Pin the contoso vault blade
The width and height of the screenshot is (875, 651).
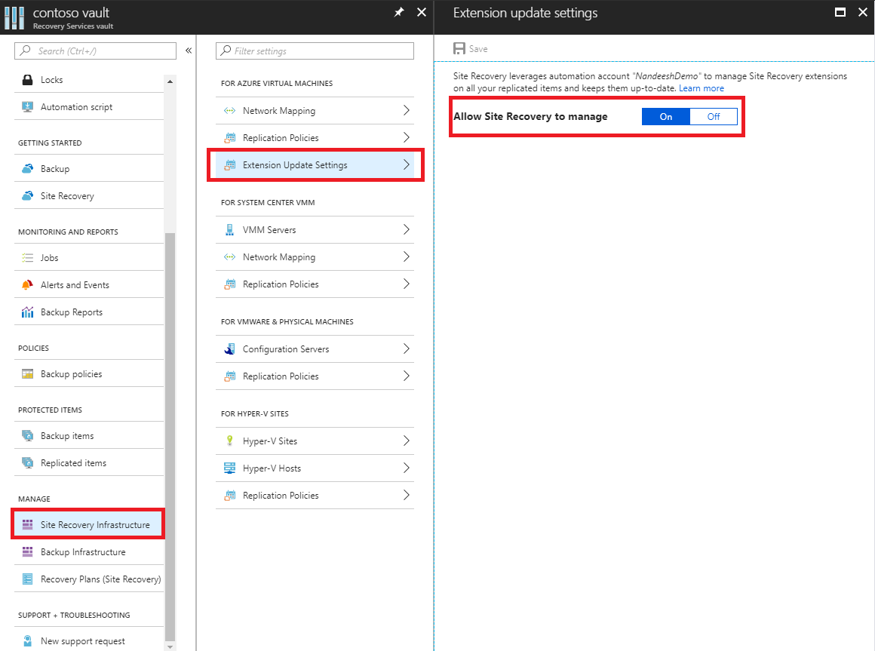(399, 12)
